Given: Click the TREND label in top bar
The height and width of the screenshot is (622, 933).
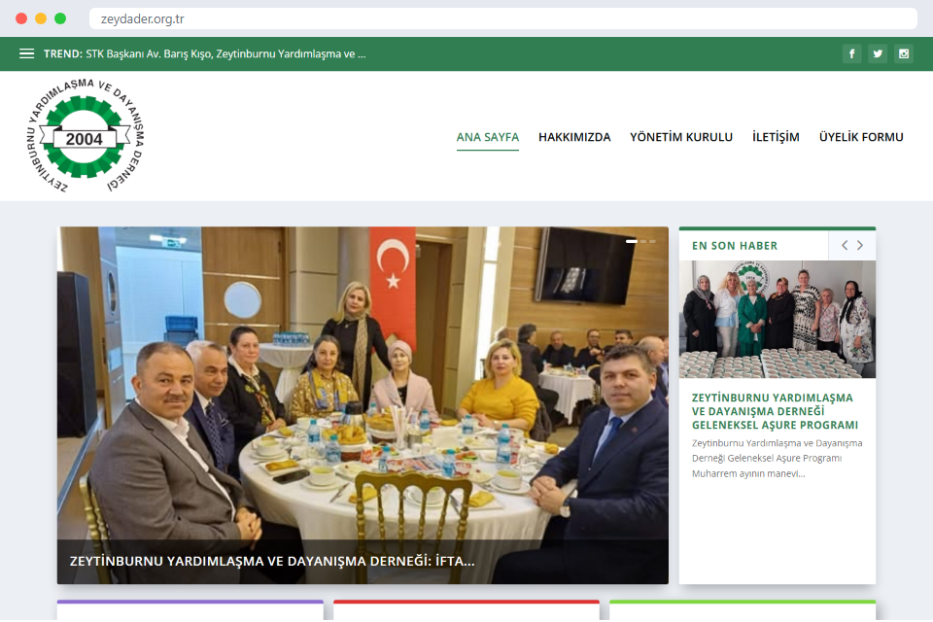Looking at the screenshot, I should point(62,53).
